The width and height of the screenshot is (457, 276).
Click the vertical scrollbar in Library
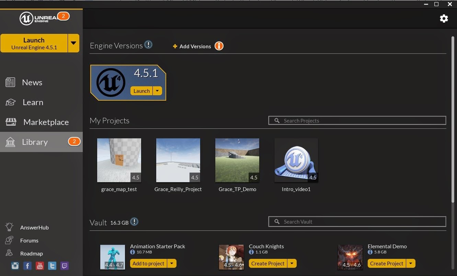pos(453,120)
